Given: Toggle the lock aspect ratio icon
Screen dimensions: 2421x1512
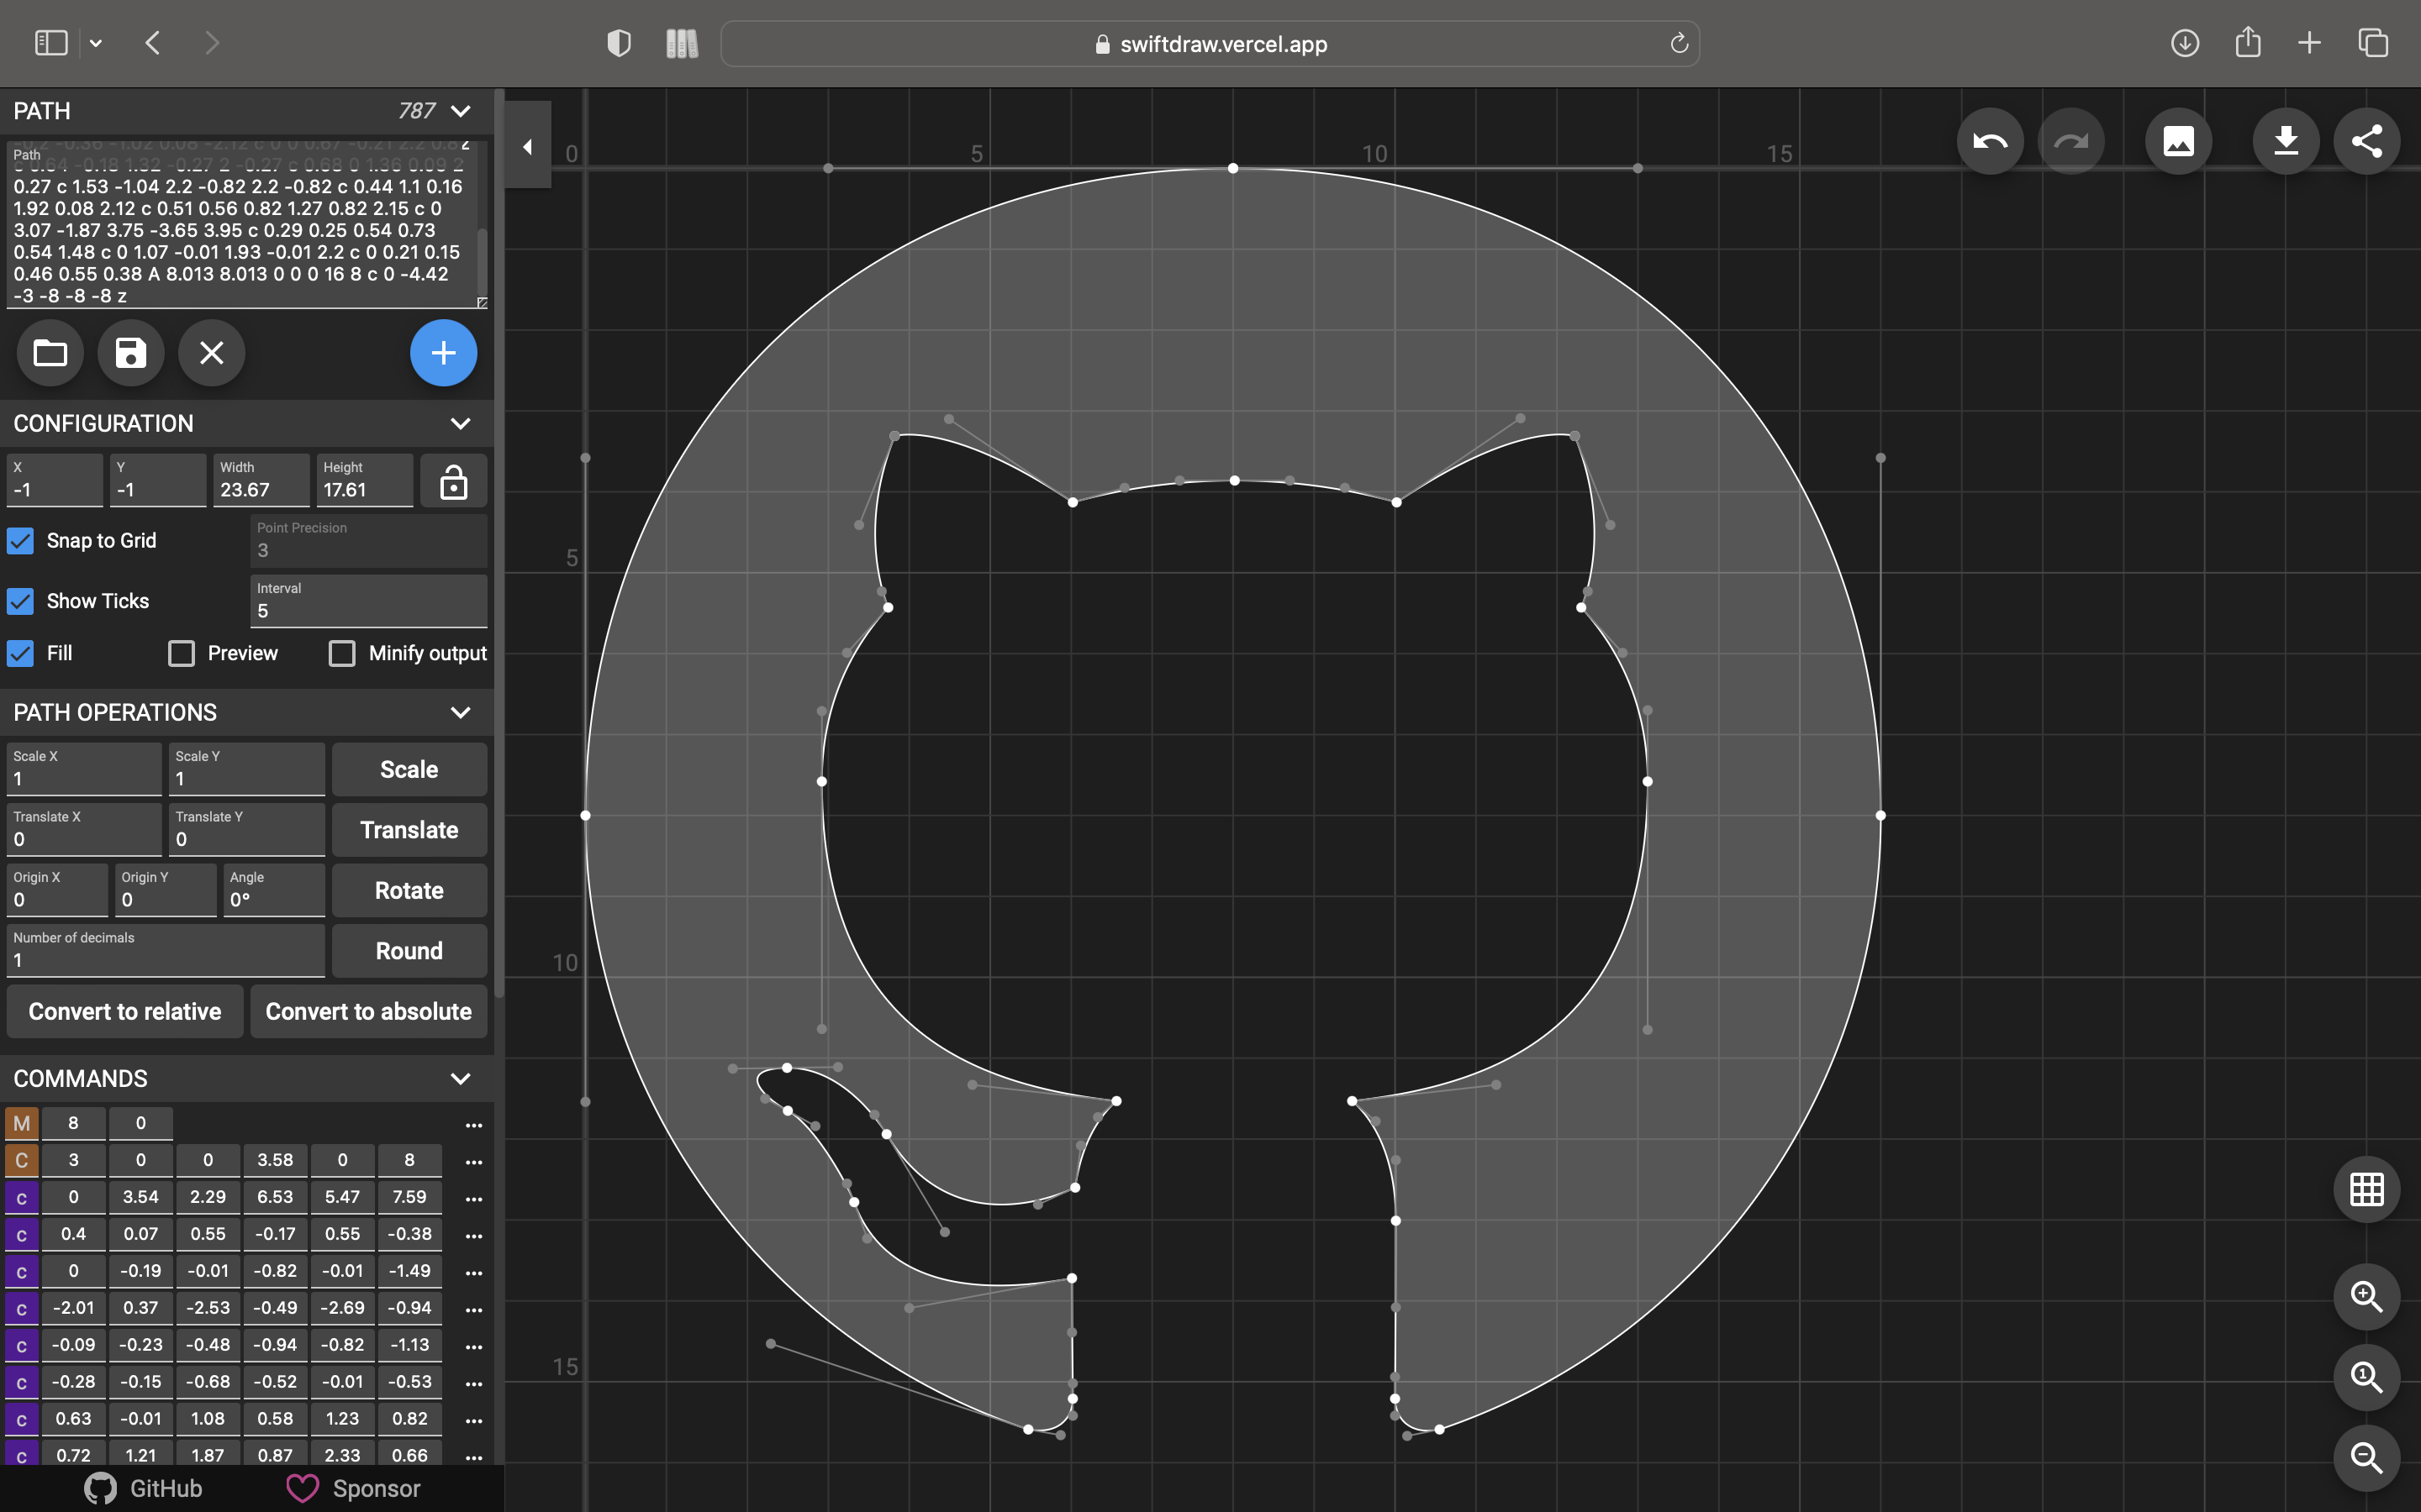Looking at the screenshot, I should point(453,482).
